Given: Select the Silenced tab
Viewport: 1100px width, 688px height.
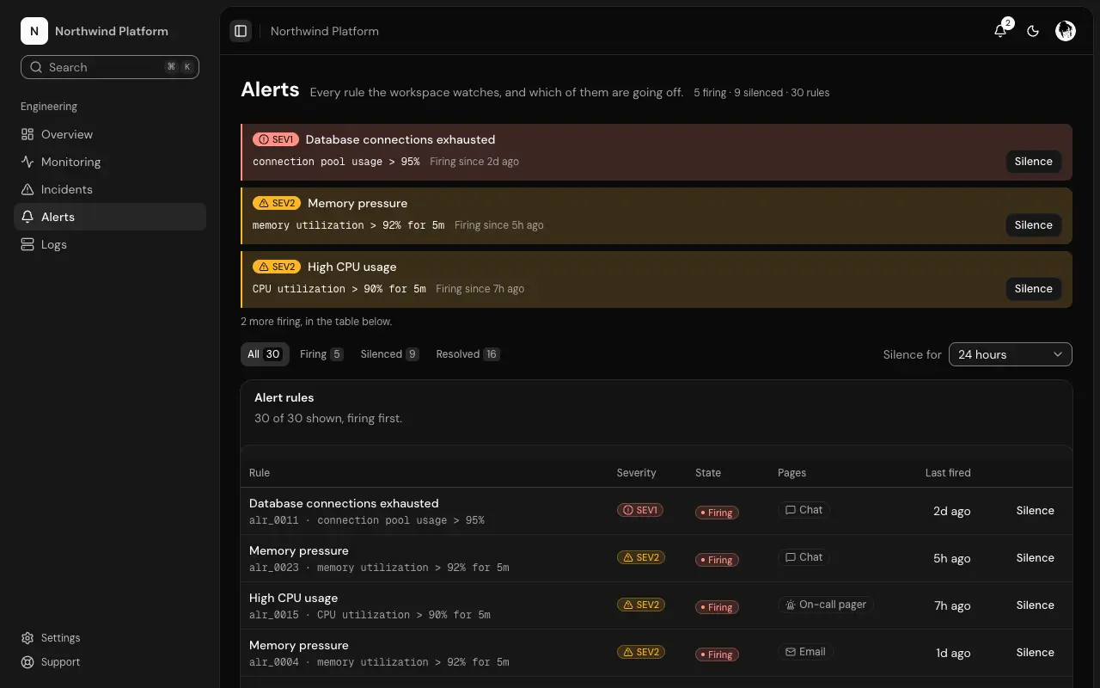Looking at the screenshot, I should coord(389,354).
